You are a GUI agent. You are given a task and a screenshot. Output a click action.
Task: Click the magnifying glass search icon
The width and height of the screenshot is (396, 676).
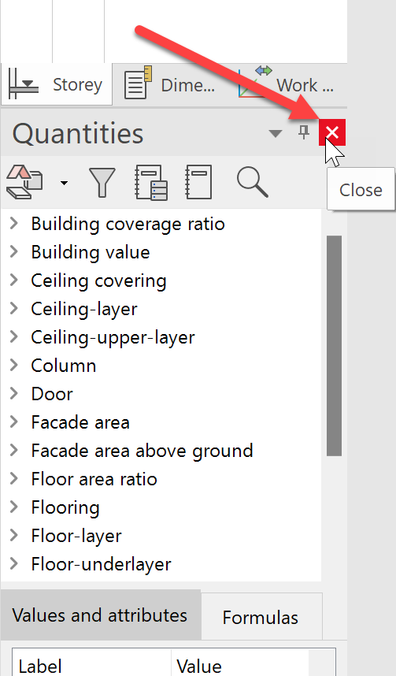pos(253,182)
